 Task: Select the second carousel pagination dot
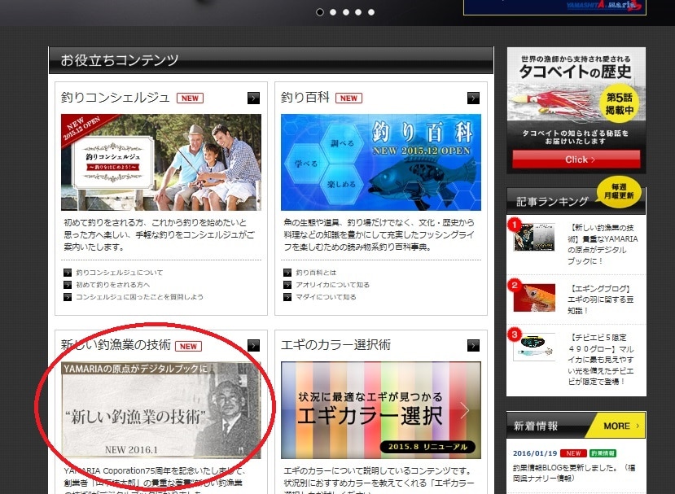pyautogui.click(x=333, y=12)
